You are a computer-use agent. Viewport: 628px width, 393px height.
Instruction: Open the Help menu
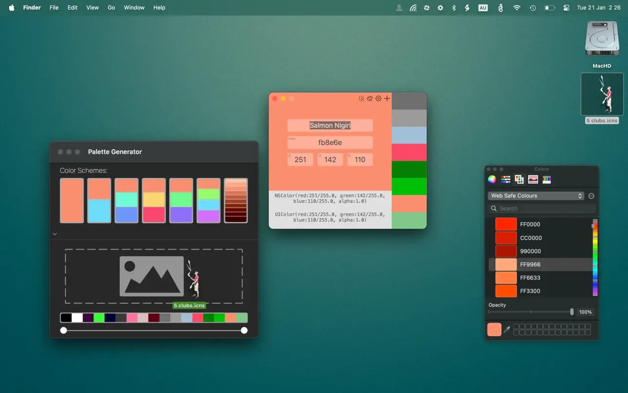point(159,8)
